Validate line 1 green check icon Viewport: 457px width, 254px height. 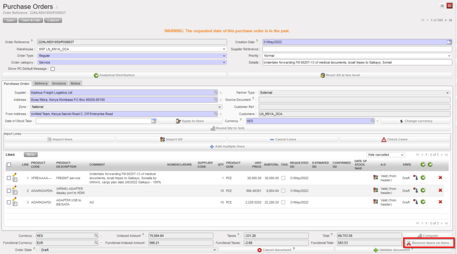pos(423,177)
